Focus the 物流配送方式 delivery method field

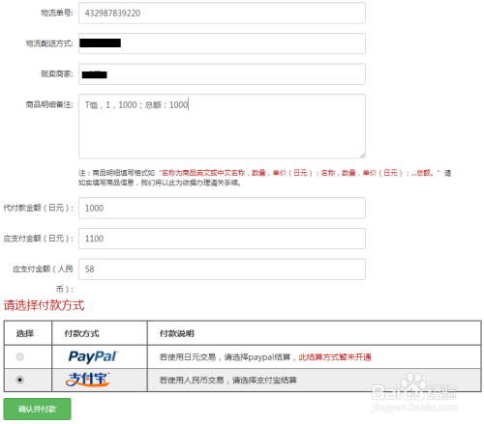(222, 43)
